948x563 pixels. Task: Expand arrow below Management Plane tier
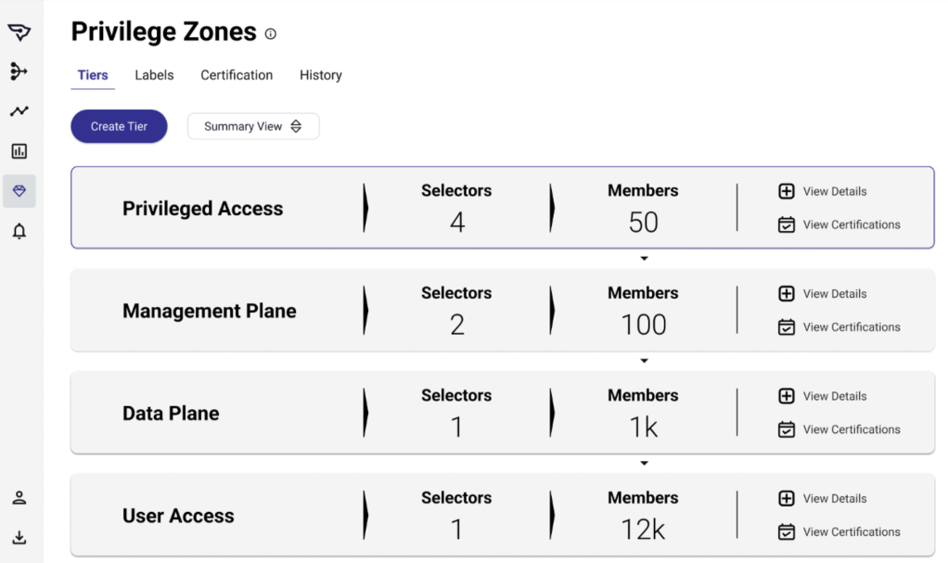click(644, 361)
